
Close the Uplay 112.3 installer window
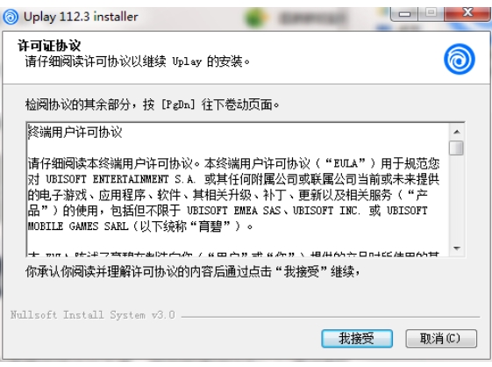pos(467,13)
